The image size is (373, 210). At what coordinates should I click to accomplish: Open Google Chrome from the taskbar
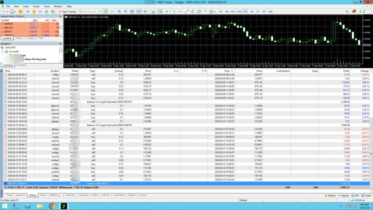coord(52,206)
